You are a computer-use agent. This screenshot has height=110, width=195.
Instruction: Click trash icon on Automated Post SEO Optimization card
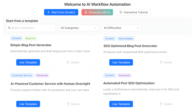click(x=161, y=104)
